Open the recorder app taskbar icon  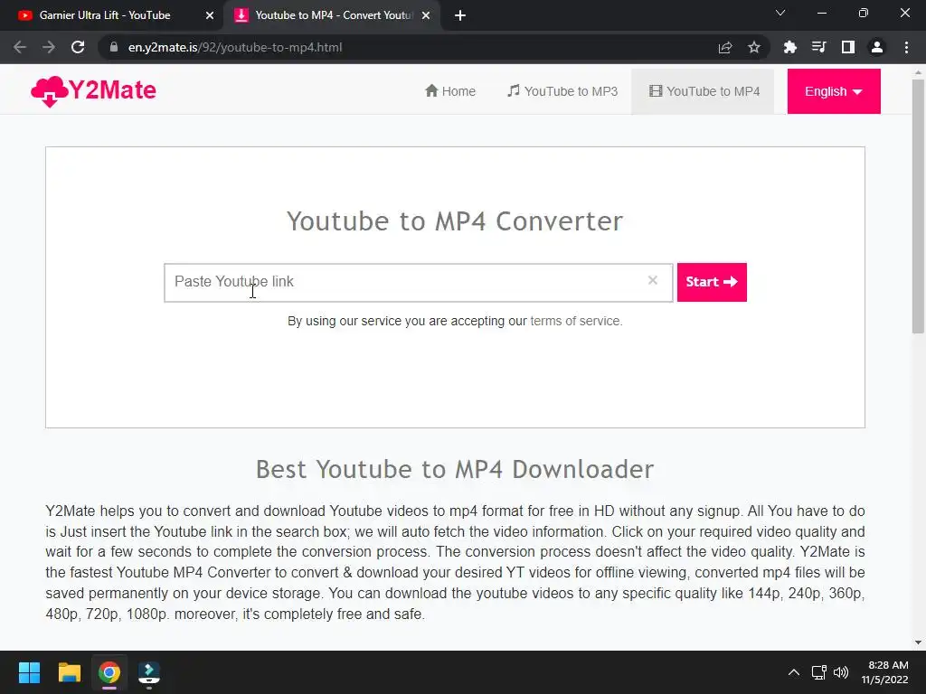click(149, 674)
